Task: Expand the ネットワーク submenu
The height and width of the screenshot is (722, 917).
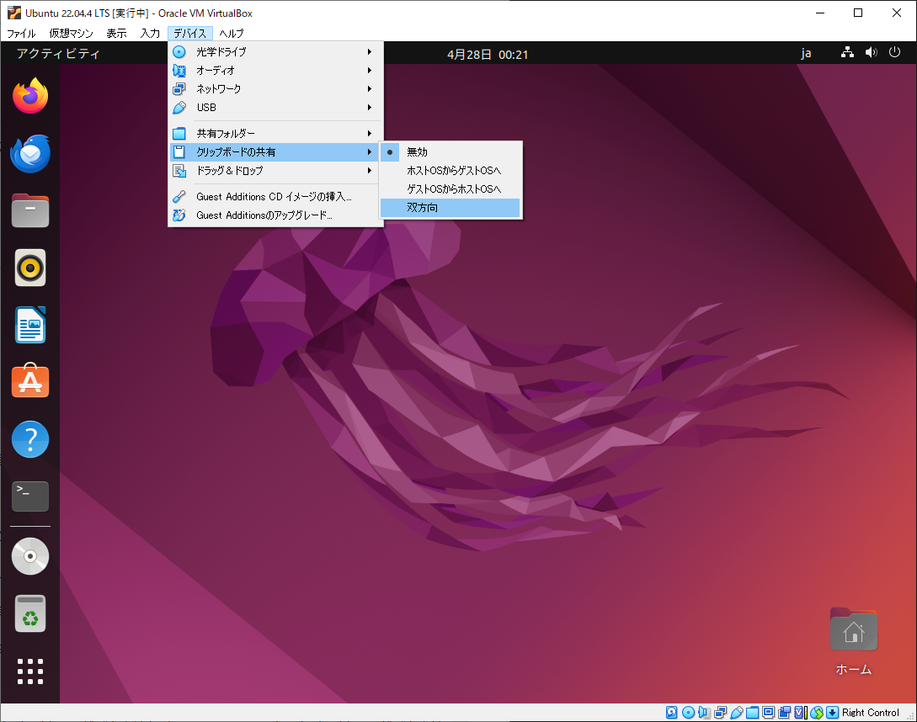Action: click(275, 89)
